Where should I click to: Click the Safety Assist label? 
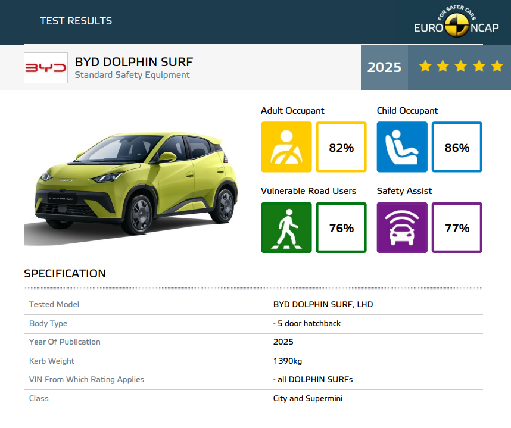tap(404, 191)
